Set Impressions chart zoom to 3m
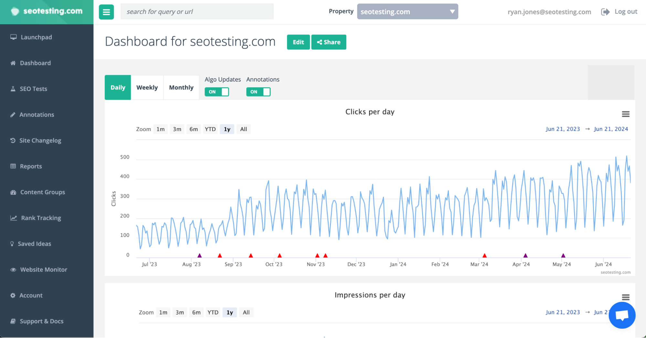 (180, 312)
